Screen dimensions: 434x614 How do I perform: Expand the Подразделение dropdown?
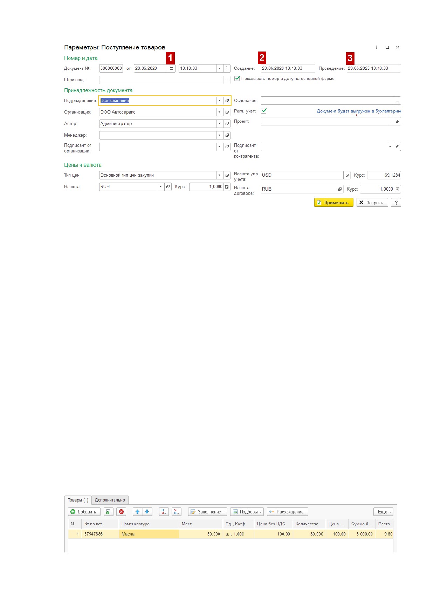tap(220, 101)
